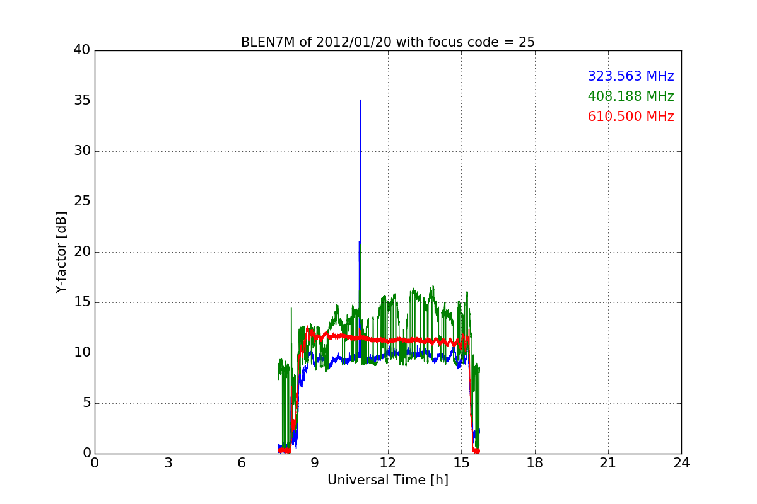Image resolution: width=757 pixels, height=504 pixels.
Task: Click the y-axis tick label '5'
Action: [86, 403]
